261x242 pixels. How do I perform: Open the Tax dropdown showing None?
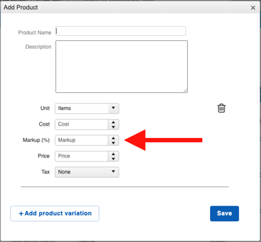tap(87, 172)
